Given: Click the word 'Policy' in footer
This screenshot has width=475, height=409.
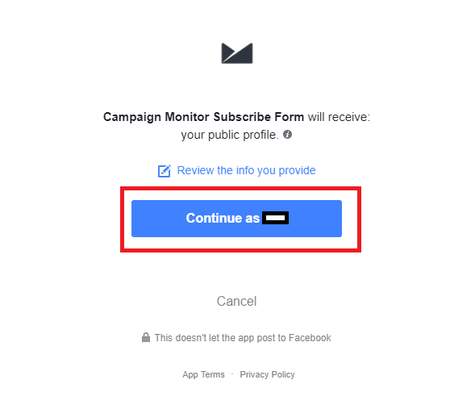Looking at the screenshot, I should point(283,375).
